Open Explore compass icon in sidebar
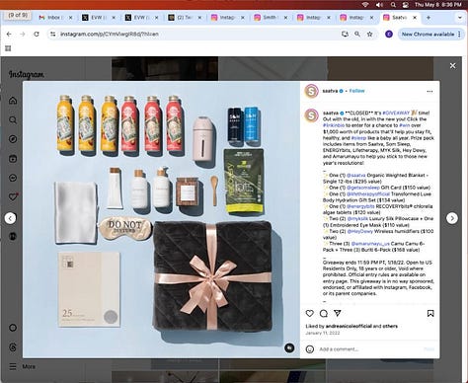This screenshot has height=383, width=468. click(x=13, y=139)
